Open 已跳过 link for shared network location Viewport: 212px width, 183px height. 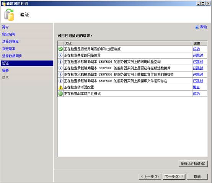tap(198, 55)
